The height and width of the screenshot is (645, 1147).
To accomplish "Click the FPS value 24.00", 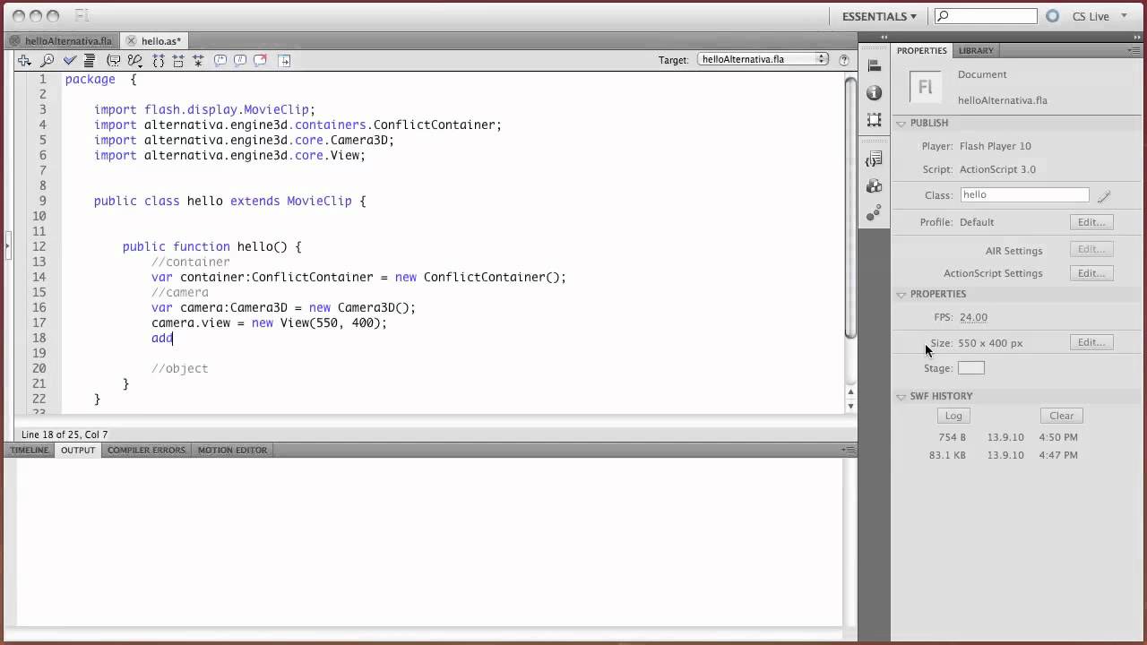I will coord(973,317).
